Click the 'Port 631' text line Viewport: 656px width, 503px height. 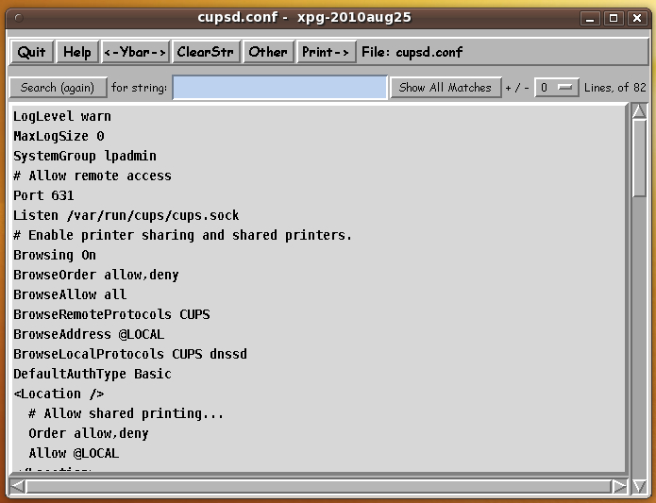[x=43, y=195]
